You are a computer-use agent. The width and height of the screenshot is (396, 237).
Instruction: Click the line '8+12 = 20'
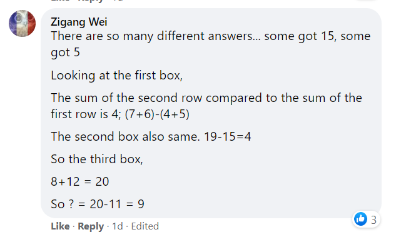point(80,181)
